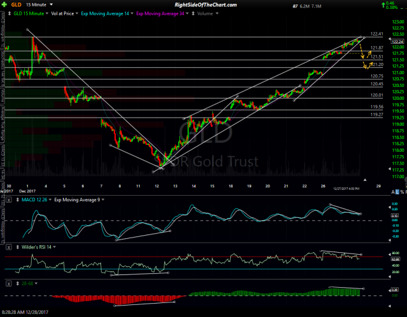Click the 119.56 horizontal line label
407x317 pixels.
click(376, 107)
